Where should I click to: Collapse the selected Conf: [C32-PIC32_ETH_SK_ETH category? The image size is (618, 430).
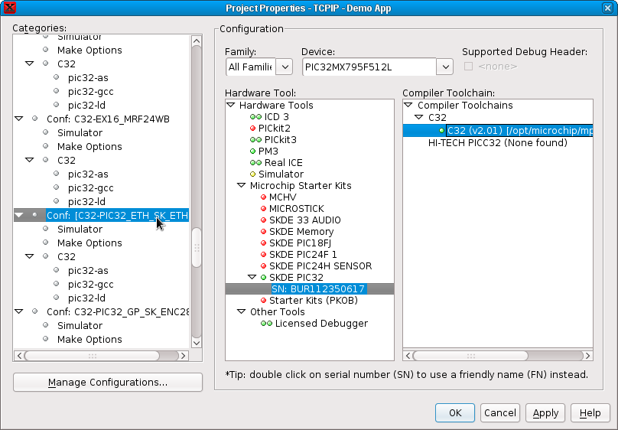pos(19,215)
